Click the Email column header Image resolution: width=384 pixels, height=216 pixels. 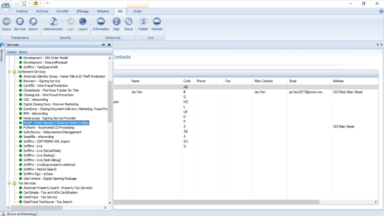click(309, 81)
